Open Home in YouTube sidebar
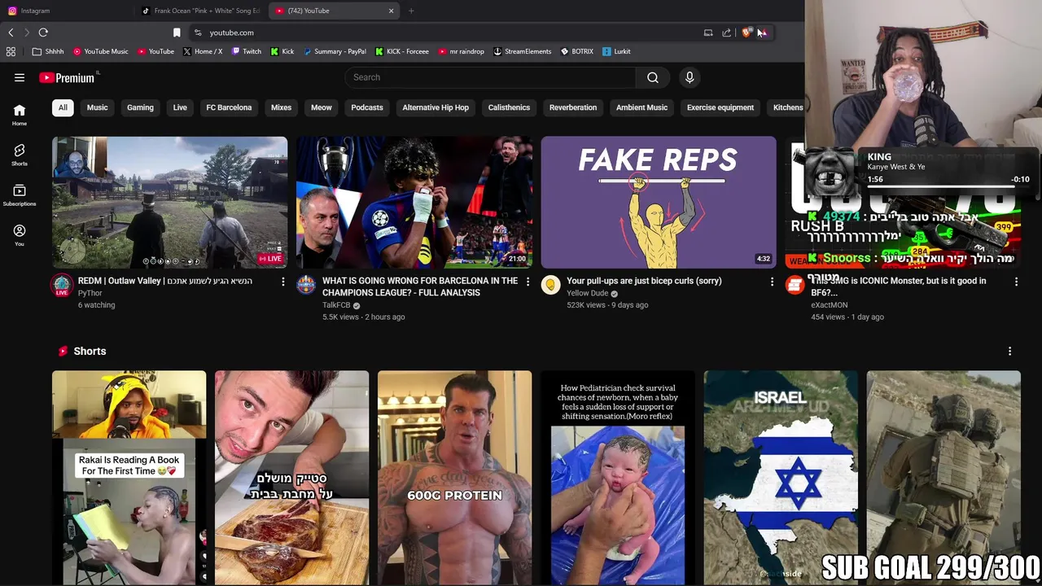The image size is (1042, 586). (20, 115)
